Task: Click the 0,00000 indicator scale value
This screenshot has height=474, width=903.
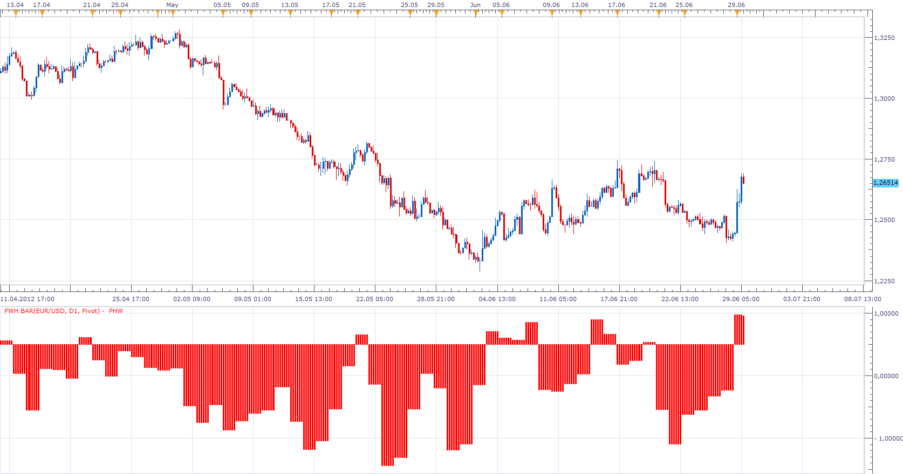Action: pos(886,376)
